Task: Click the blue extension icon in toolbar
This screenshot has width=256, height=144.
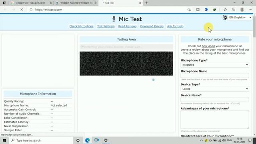Action: point(206,10)
